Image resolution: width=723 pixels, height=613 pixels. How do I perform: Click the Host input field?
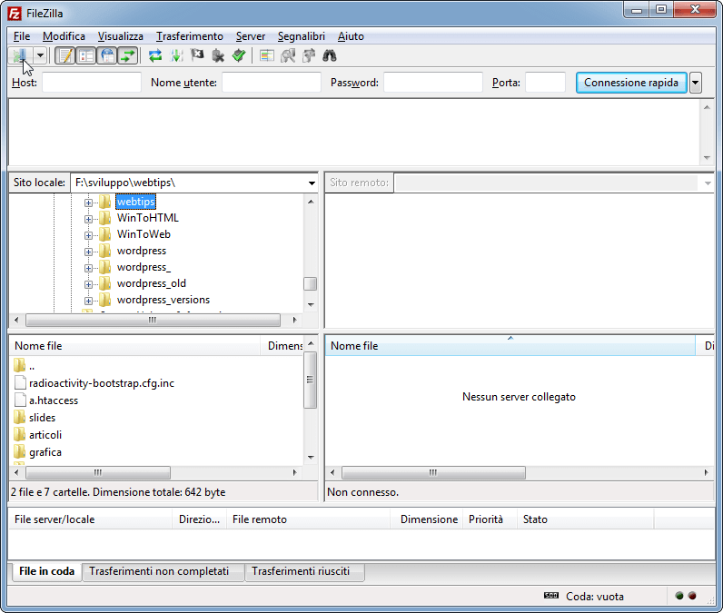91,83
